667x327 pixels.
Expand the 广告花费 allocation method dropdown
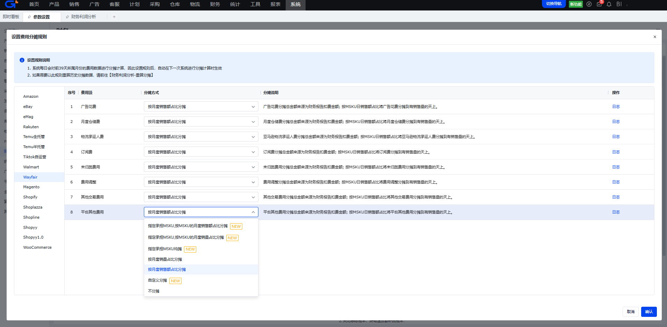click(x=201, y=107)
